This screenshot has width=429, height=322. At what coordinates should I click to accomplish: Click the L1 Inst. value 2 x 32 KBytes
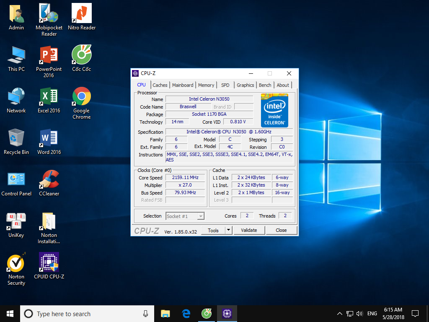pos(251,185)
